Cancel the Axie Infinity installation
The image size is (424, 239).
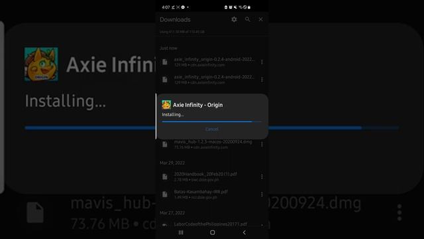212,129
